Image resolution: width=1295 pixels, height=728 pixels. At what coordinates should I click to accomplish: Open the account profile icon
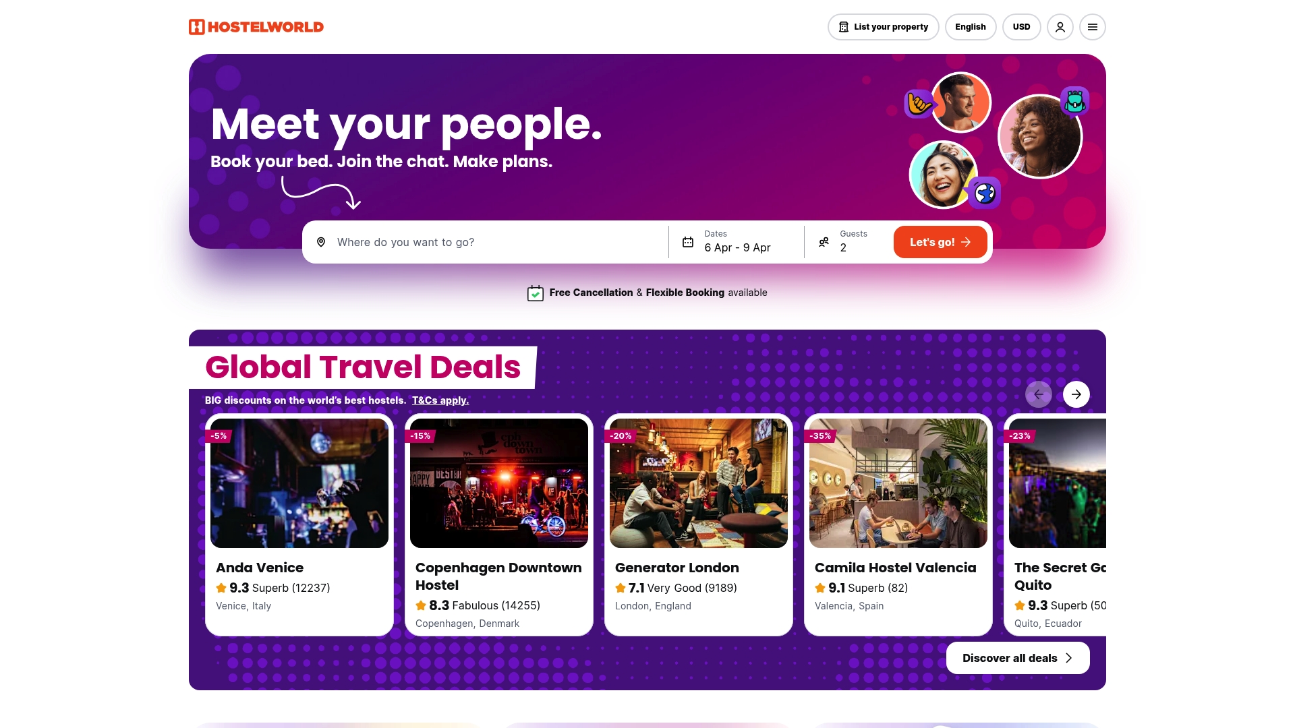tap(1060, 27)
